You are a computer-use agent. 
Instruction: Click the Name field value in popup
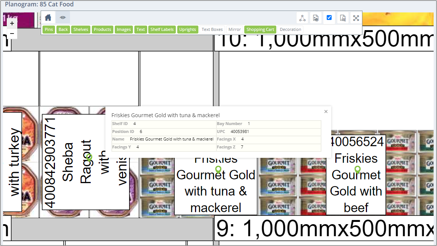[172, 139]
